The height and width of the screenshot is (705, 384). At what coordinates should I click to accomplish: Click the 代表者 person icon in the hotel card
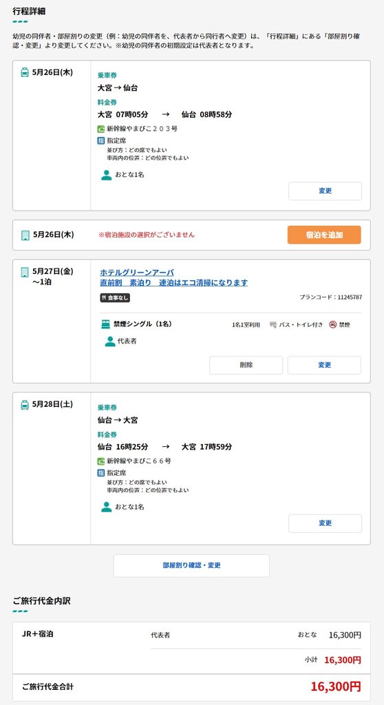click(109, 341)
